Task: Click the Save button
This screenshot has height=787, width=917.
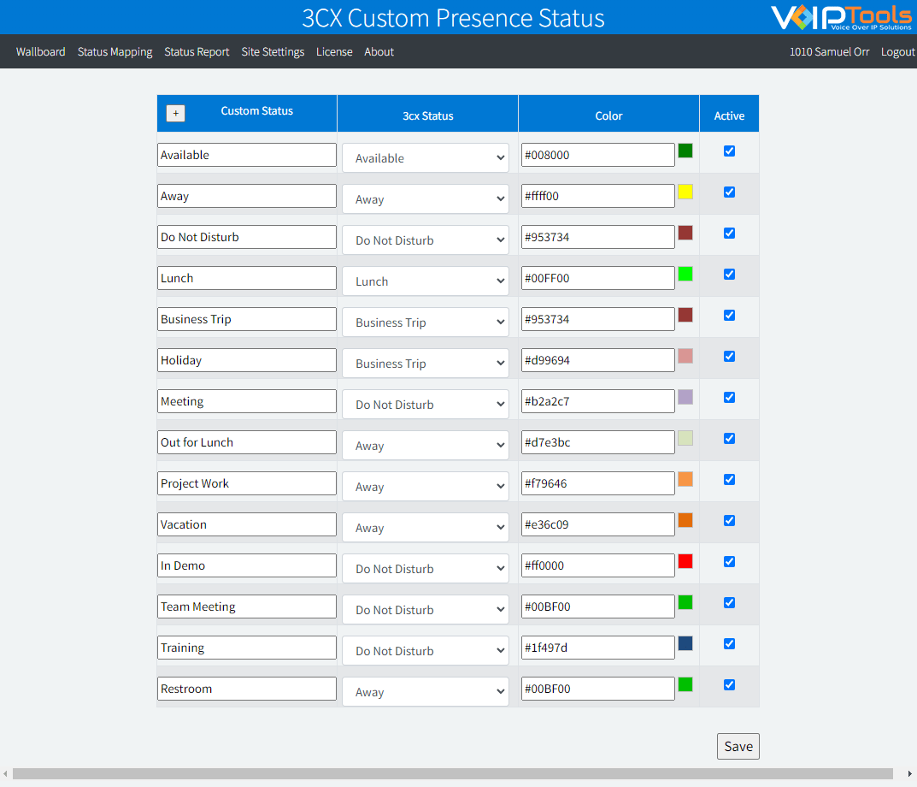Action: tap(738, 746)
